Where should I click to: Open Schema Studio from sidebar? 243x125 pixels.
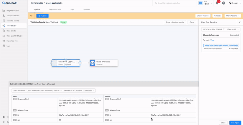pos(13,21)
